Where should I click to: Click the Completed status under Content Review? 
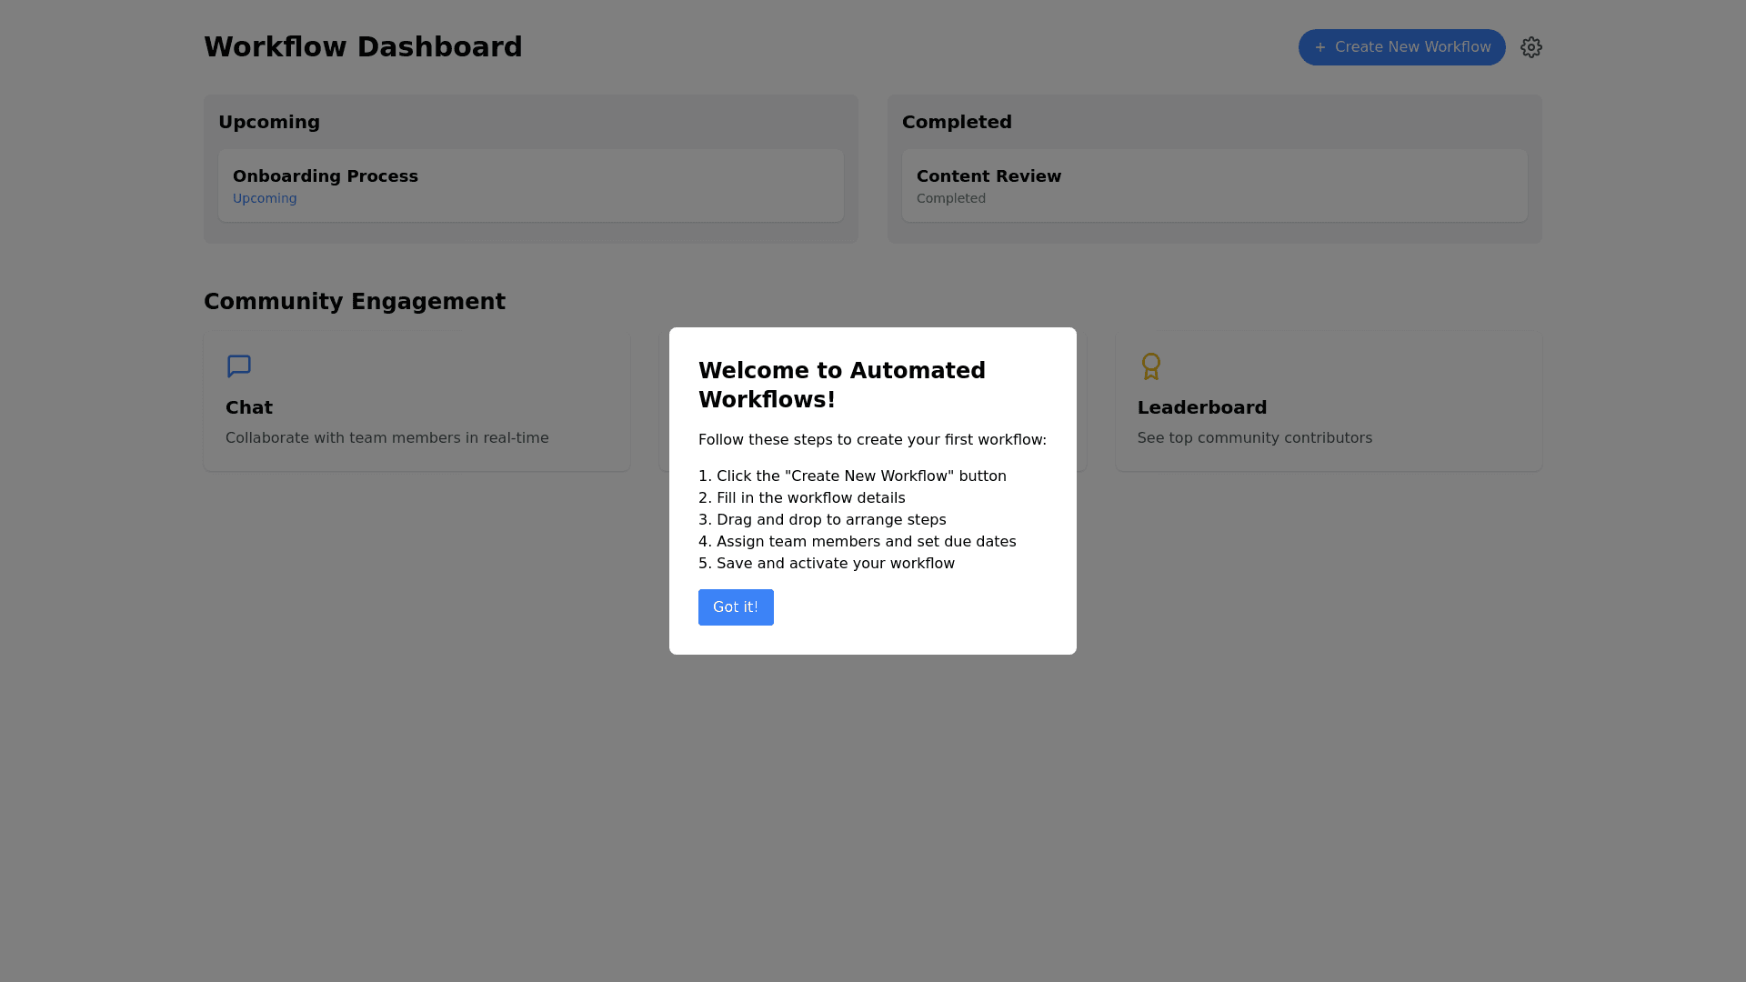(950, 198)
